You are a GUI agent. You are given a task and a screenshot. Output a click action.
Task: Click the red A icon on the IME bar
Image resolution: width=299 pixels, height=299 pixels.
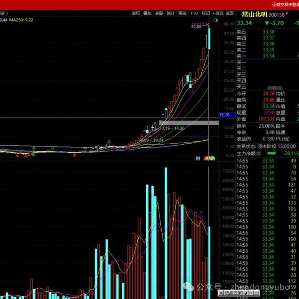click(220, 293)
